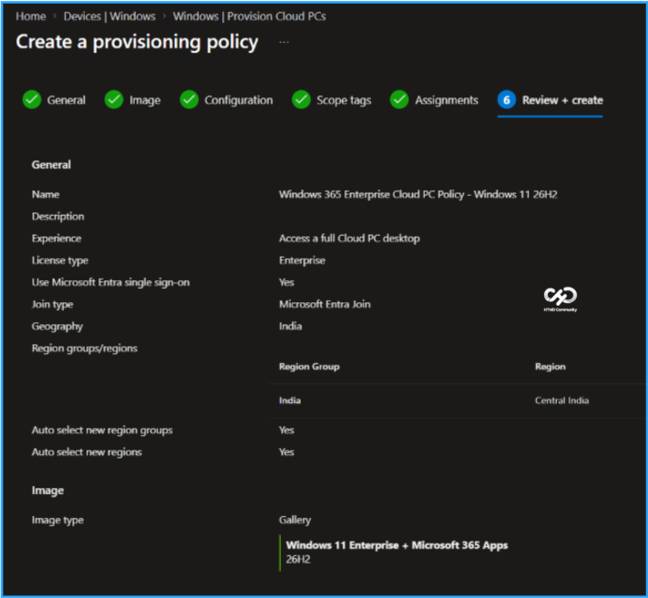Viewport: 648px width, 598px height.
Task: Go to the Home breadcrumb
Action: pyautogui.click(x=31, y=16)
